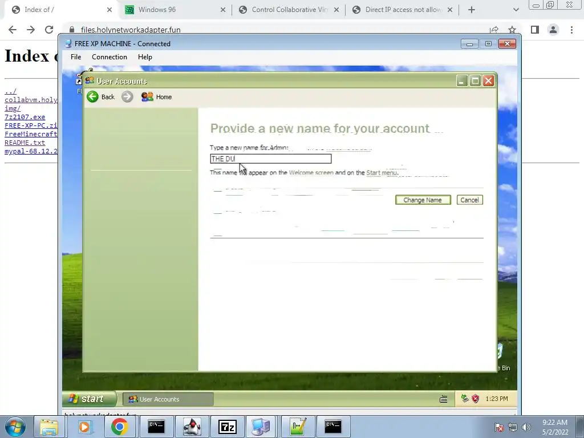Screen dimensions: 584x438
Task: Switch to Control Collaborative Virtual tab
Action: (x=289, y=10)
